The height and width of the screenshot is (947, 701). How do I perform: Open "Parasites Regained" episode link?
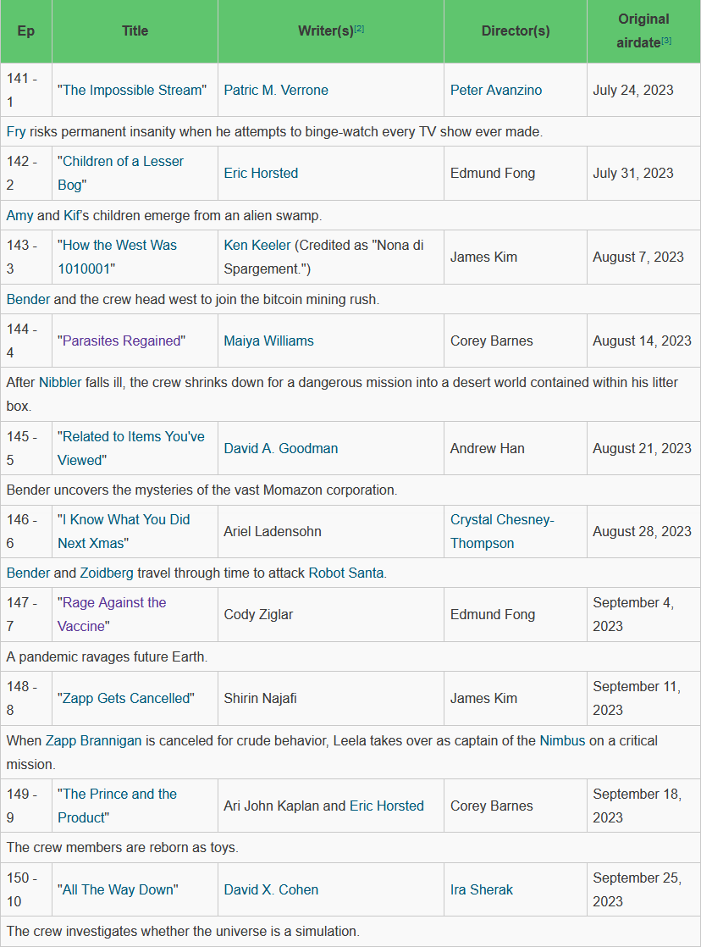[121, 341]
